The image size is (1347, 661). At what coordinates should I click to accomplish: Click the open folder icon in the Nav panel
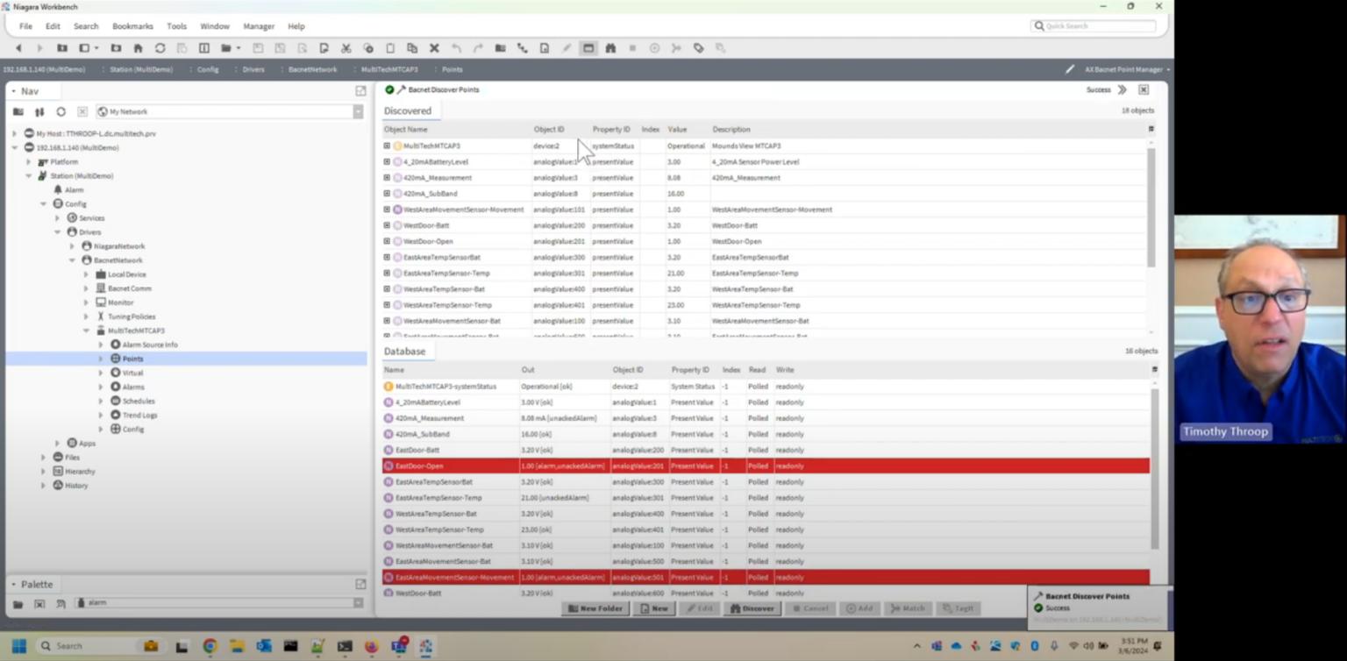[18, 112]
